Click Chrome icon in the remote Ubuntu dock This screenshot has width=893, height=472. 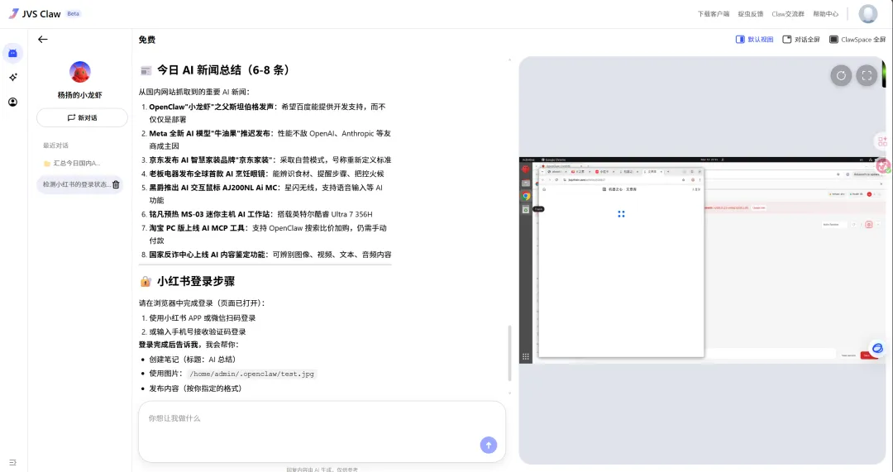click(526, 196)
